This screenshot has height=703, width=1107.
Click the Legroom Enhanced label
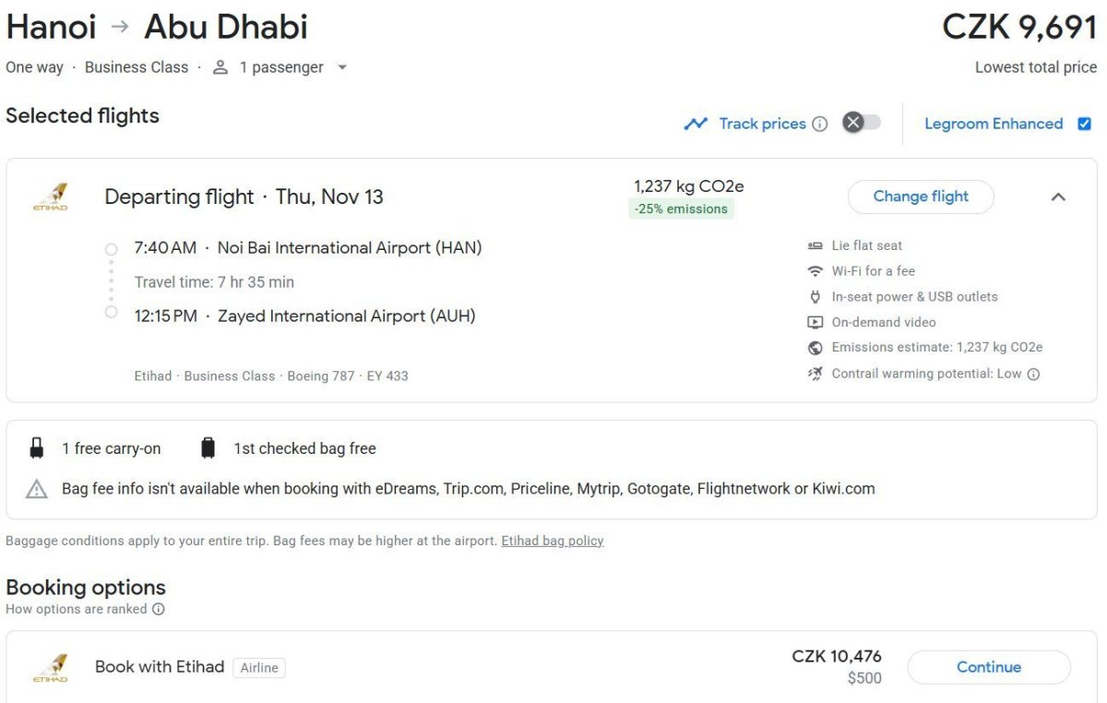pos(994,124)
